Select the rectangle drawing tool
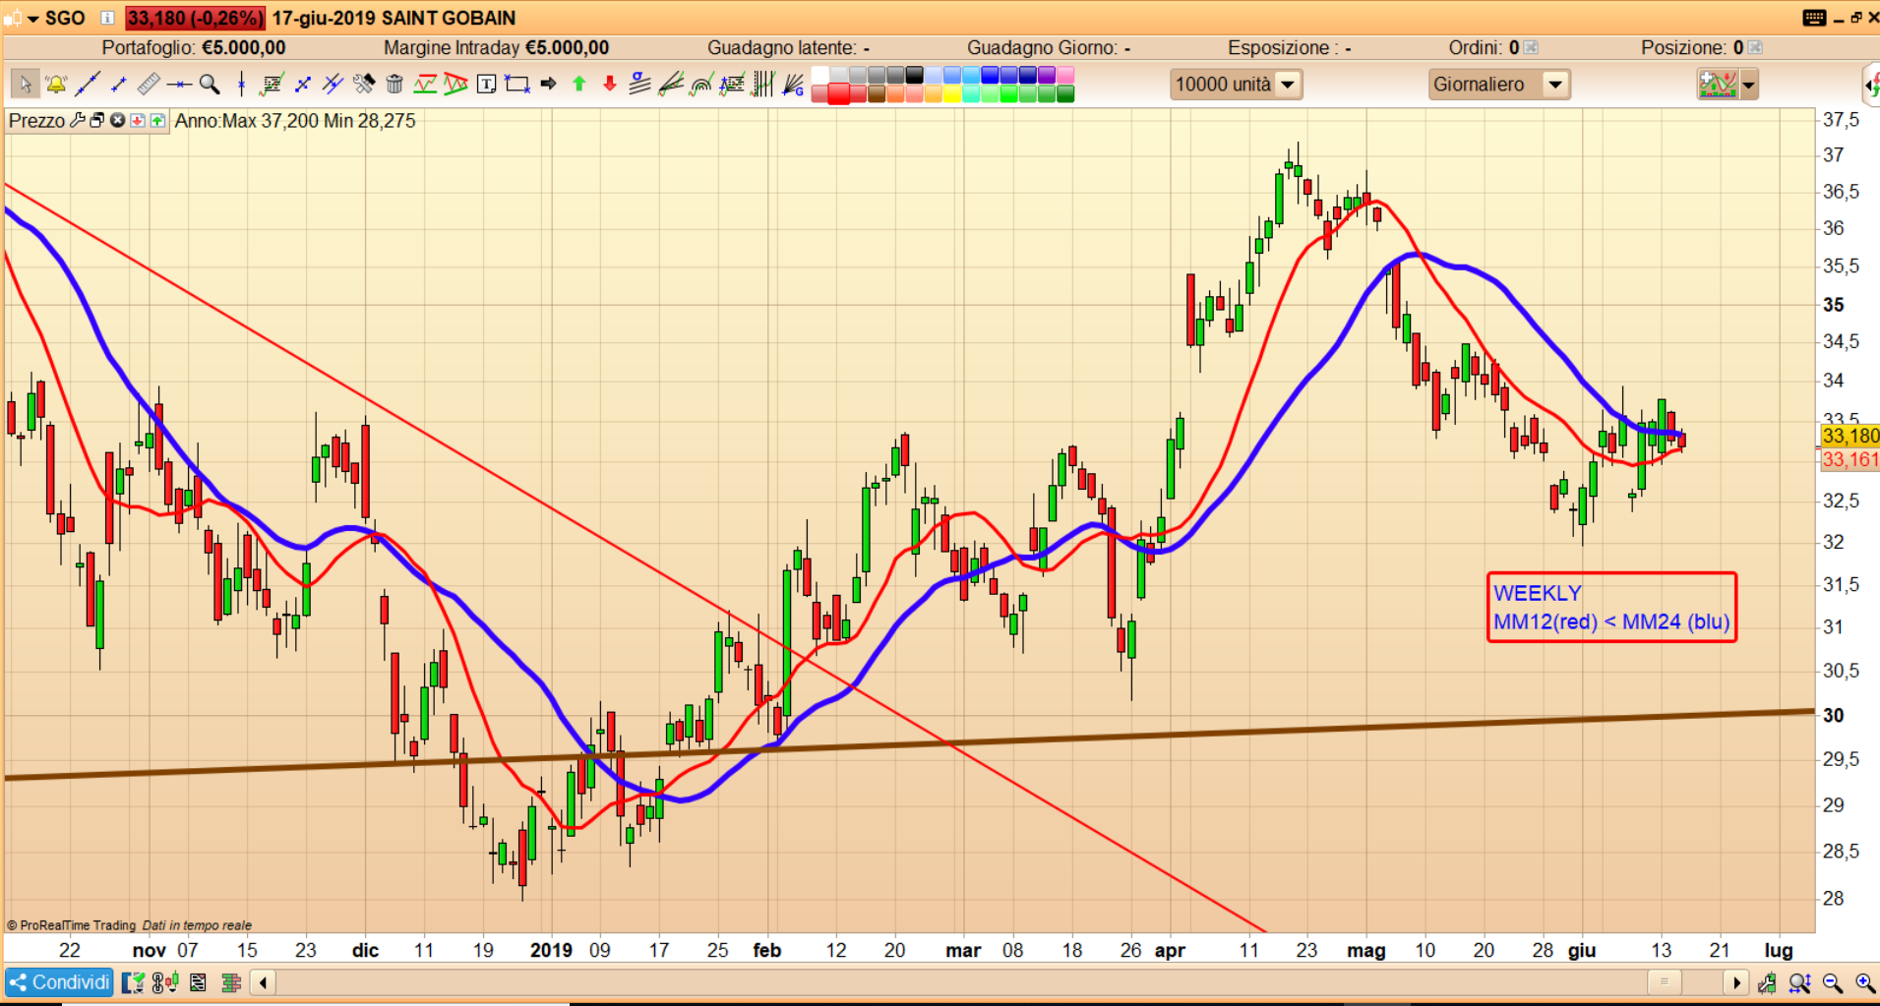Screen dimensions: 1880x1006 [517, 85]
